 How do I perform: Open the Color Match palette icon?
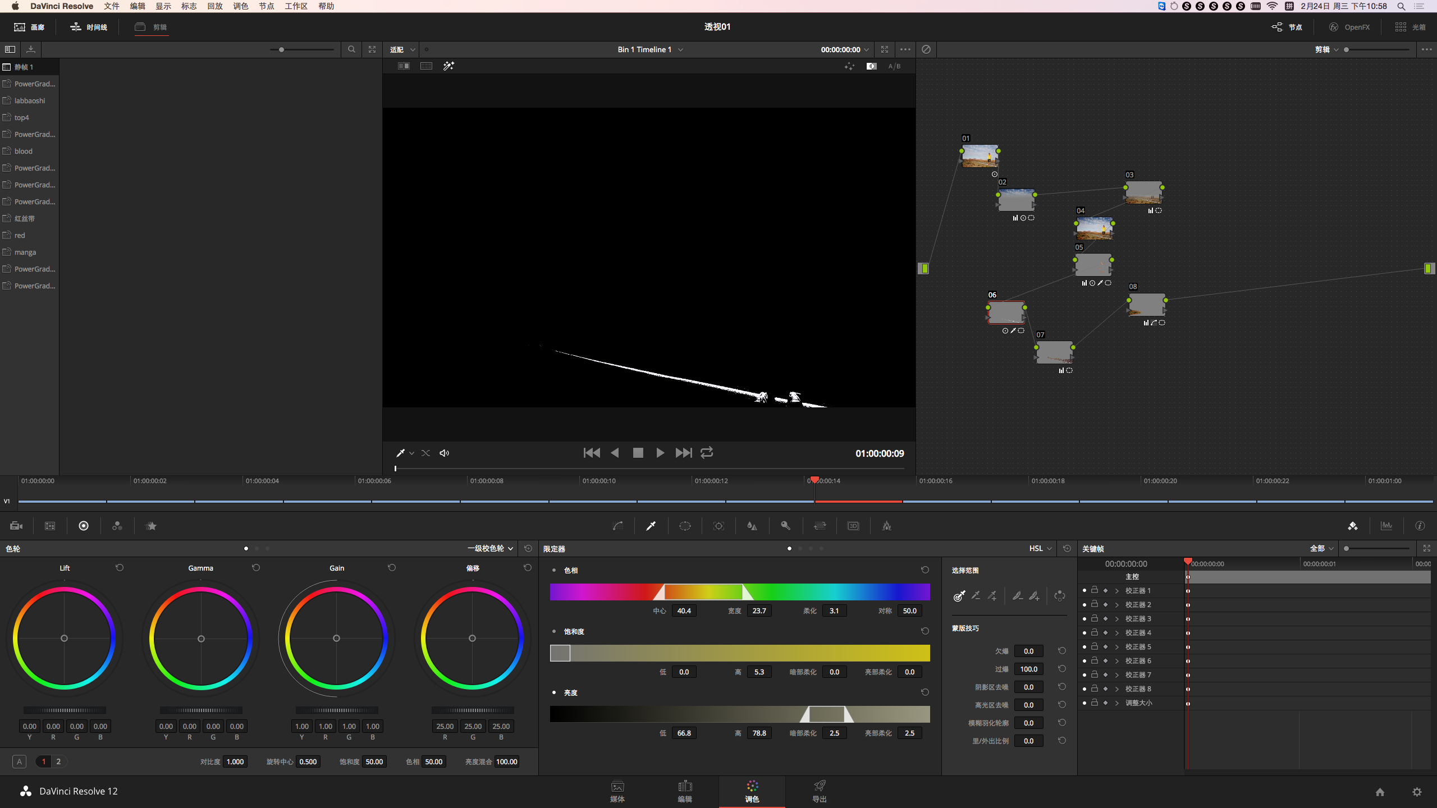point(50,526)
